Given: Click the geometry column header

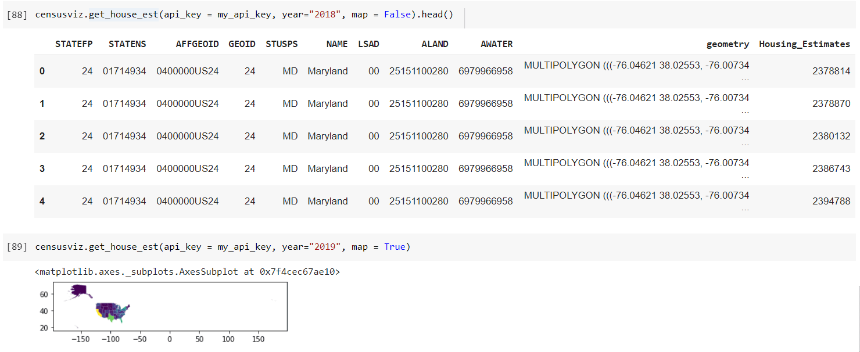Looking at the screenshot, I should pyautogui.click(x=728, y=44).
